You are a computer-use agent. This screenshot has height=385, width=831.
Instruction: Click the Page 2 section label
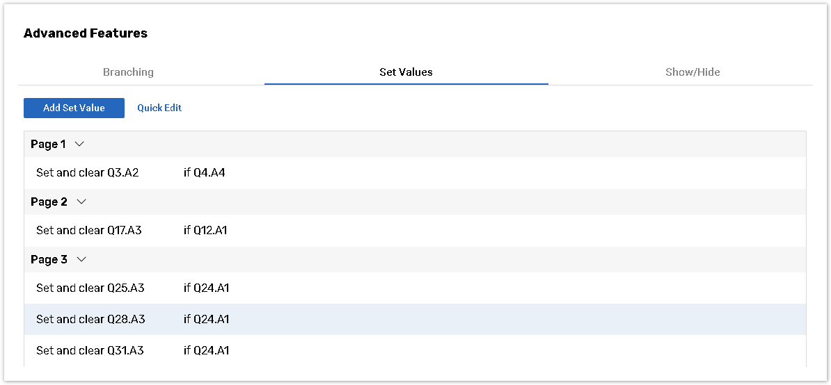[x=49, y=202]
